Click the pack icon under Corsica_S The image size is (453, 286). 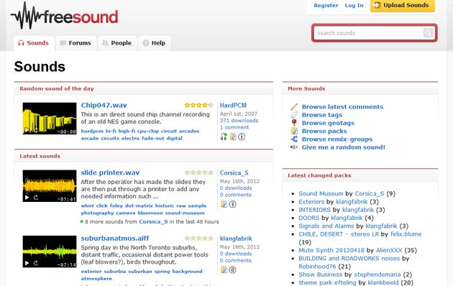tap(224, 204)
